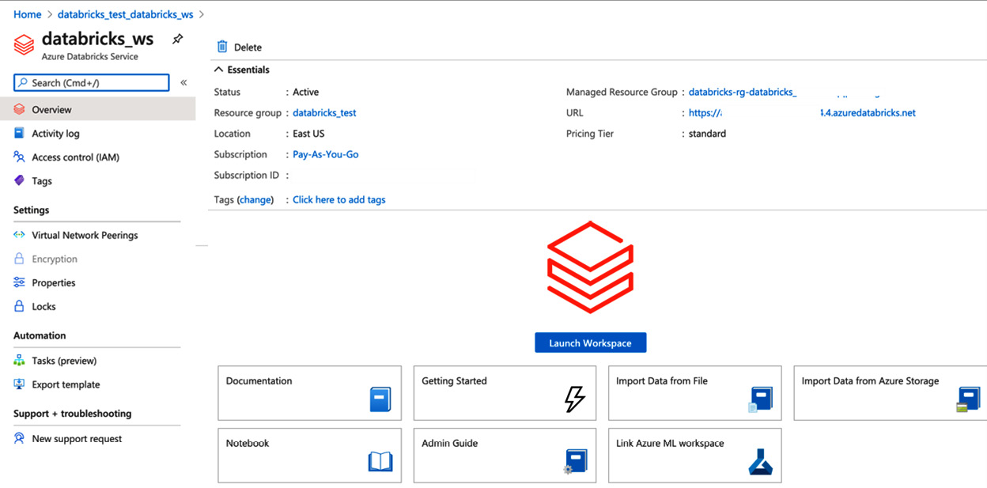Screen dimensions: 987x488
Task: Open the Admin Guide card
Action: (x=506, y=455)
